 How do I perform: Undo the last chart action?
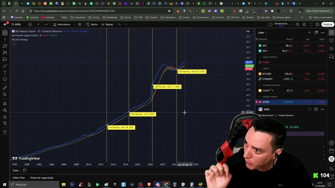119,24
